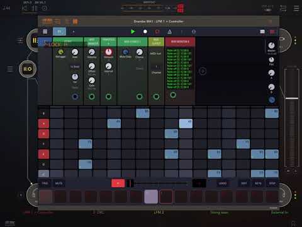Screen dimensions: 302x227
Task: Select the first step pad in bottom row
Action: point(45,197)
